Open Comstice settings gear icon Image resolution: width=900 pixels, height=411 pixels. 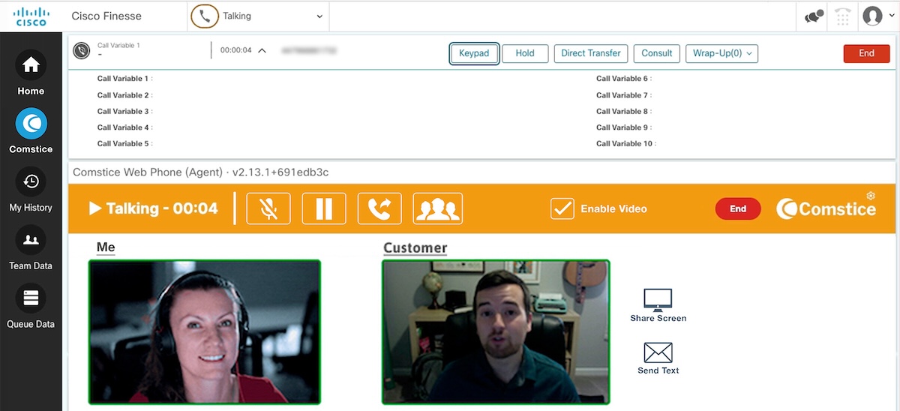(x=871, y=196)
